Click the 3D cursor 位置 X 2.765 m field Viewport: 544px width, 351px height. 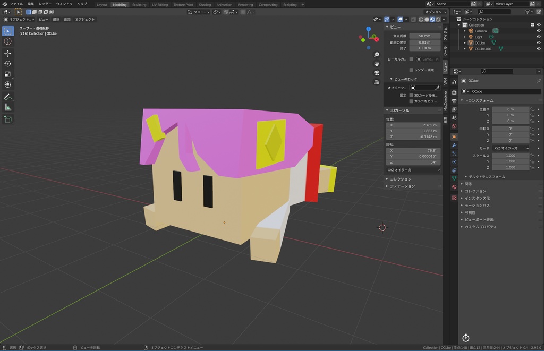(x=413, y=125)
